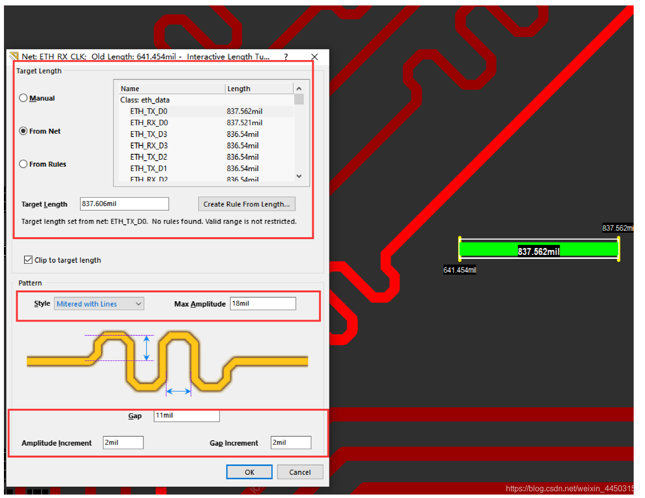The height and width of the screenshot is (498, 645).
Task: Choose the From Rules radio button
Action: pos(23,164)
